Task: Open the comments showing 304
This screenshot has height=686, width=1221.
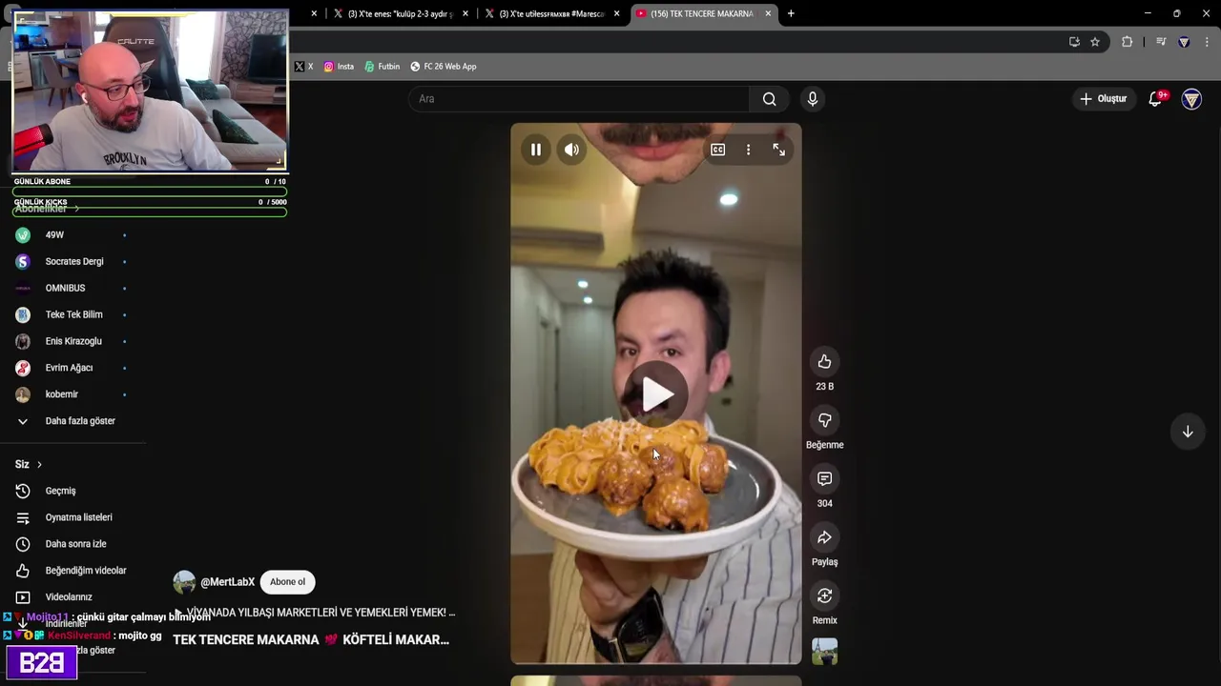Action: 824,478
